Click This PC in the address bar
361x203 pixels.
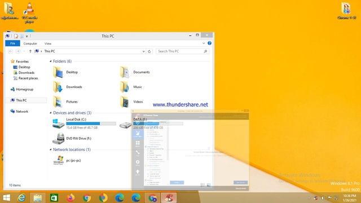point(50,51)
